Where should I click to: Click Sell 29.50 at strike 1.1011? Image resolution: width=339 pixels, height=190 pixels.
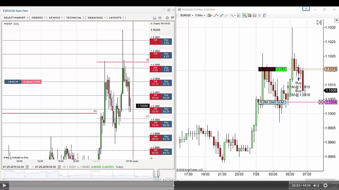(155, 97)
